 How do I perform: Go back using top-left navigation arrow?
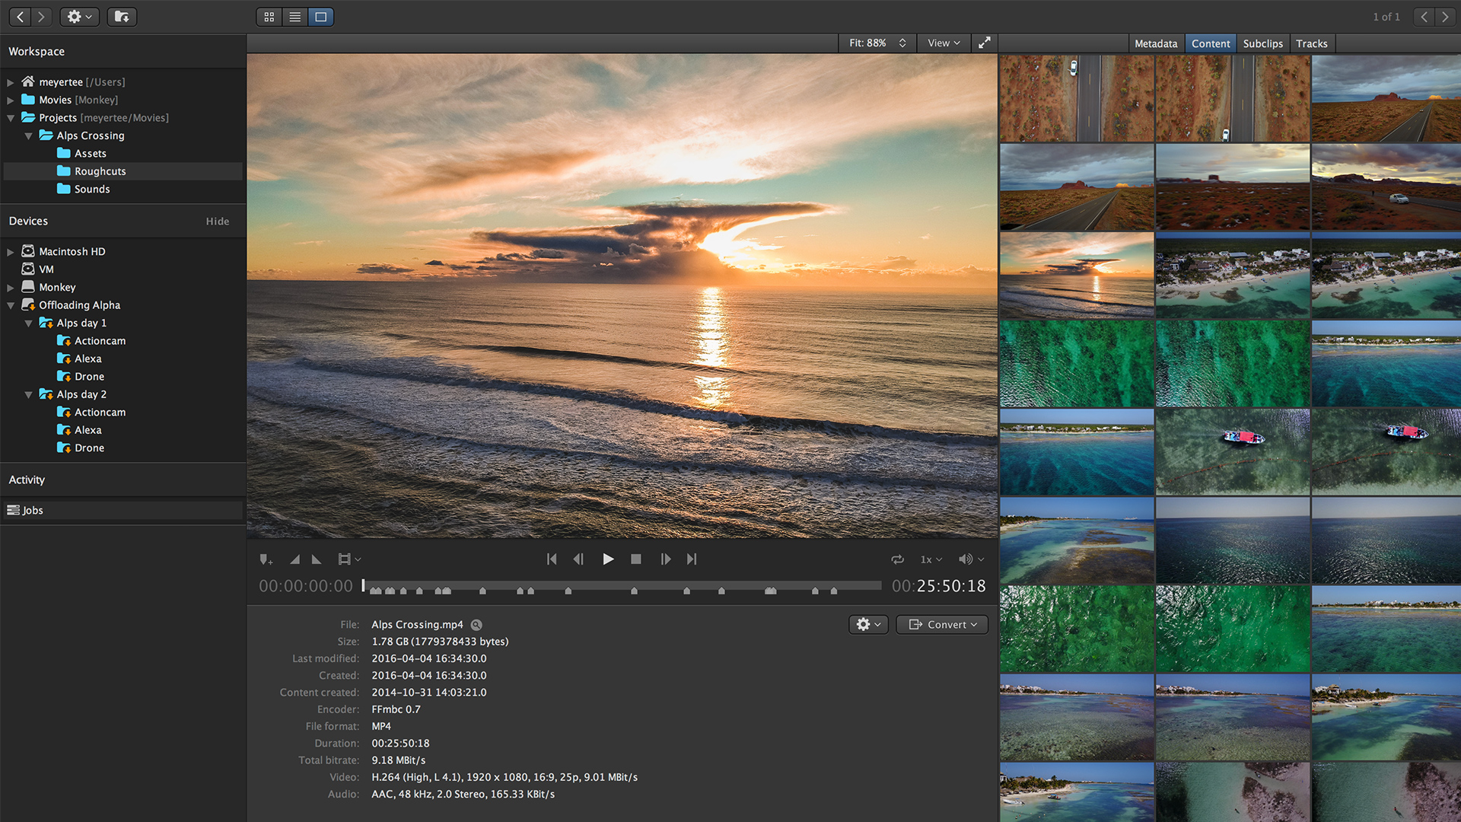[21, 17]
